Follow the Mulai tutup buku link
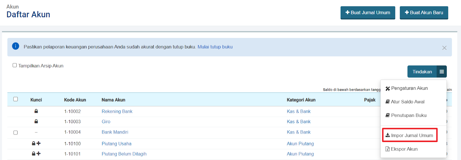Viewport: 461px width, 160px height. (x=215, y=47)
